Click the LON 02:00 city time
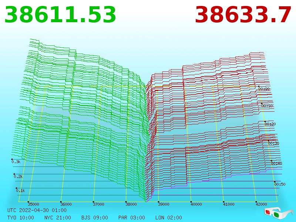The image size is (296, 222). coord(169,218)
